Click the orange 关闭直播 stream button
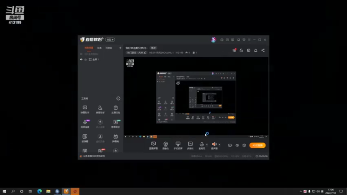 click(257, 145)
